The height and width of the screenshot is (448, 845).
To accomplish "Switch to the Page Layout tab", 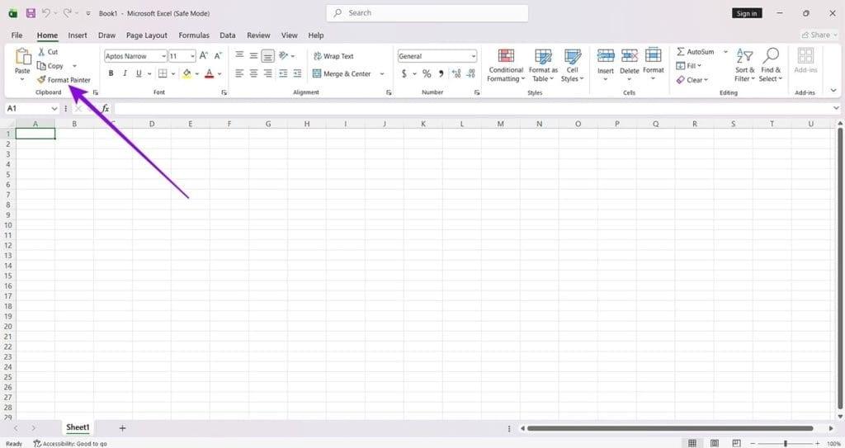I will 147,35.
